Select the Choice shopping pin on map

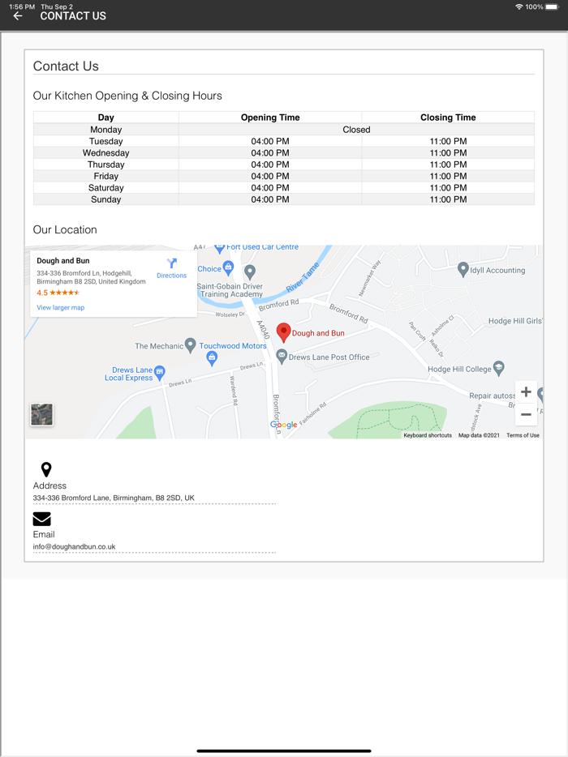[x=228, y=268]
